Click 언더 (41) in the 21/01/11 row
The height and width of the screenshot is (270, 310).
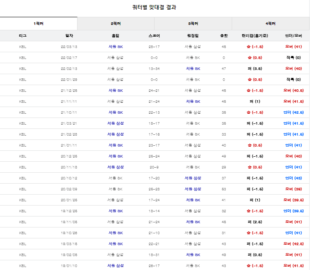294,145
